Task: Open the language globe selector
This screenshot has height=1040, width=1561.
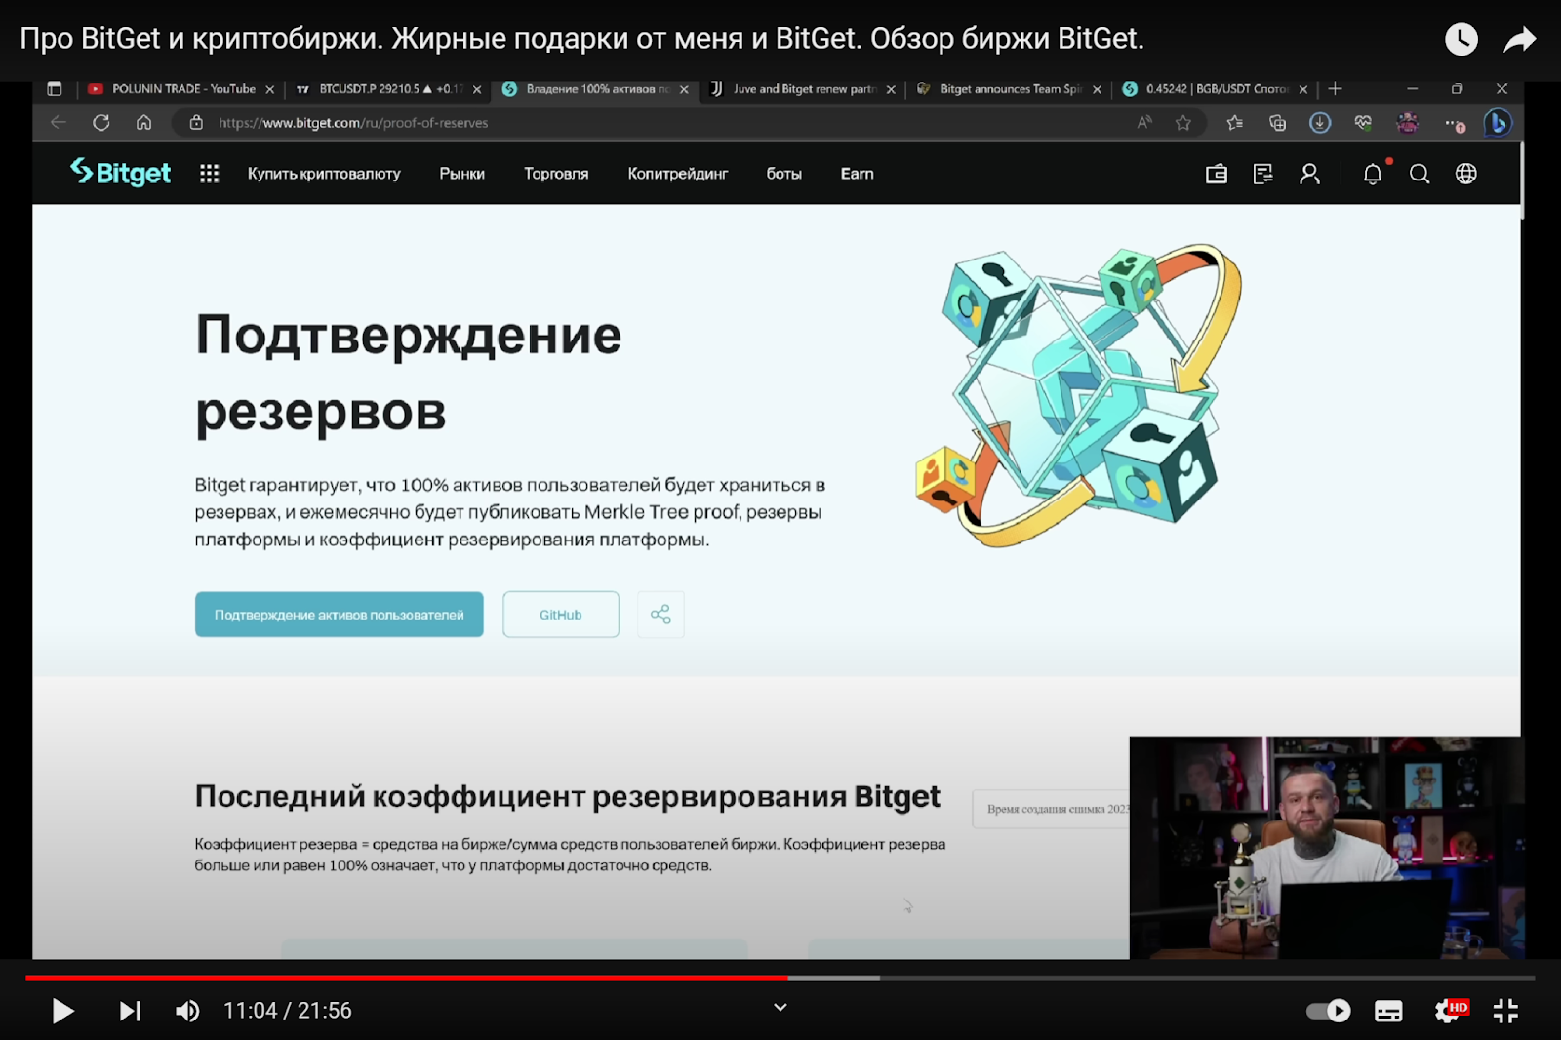Action: [x=1466, y=174]
